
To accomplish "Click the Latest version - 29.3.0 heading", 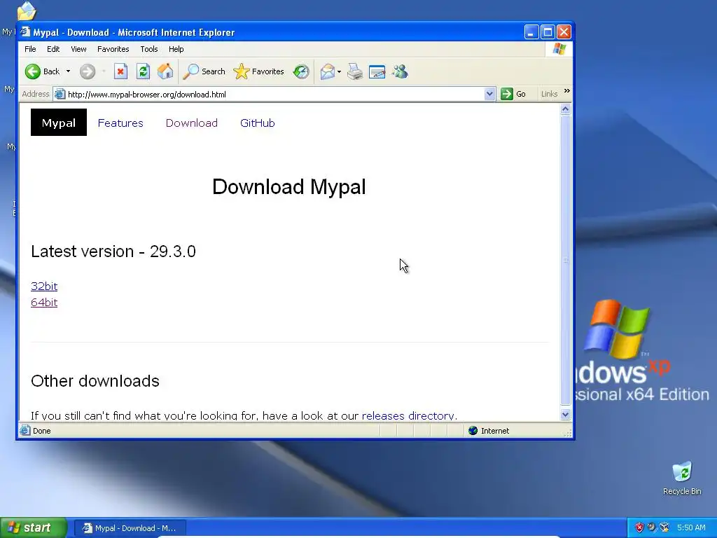I will (x=113, y=251).
